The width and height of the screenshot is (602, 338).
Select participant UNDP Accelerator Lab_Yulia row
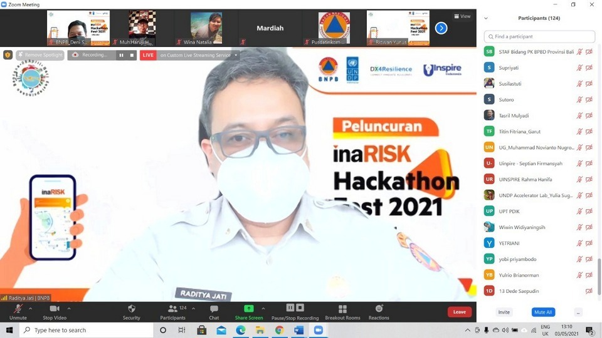[539, 195]
